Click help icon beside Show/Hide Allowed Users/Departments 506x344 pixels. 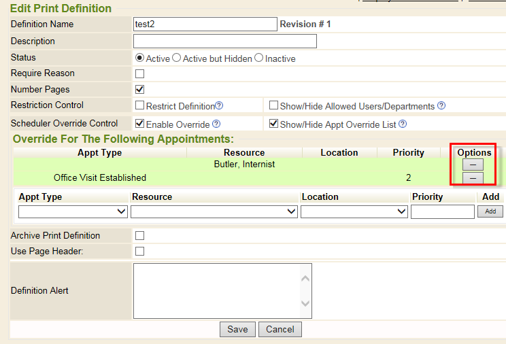[x=441, y=106]
